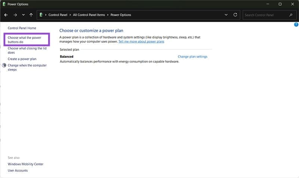Click the Choose or customize a power plan heading
The height and width of the screenshot is (178, 299).
[x=91, y=31]
